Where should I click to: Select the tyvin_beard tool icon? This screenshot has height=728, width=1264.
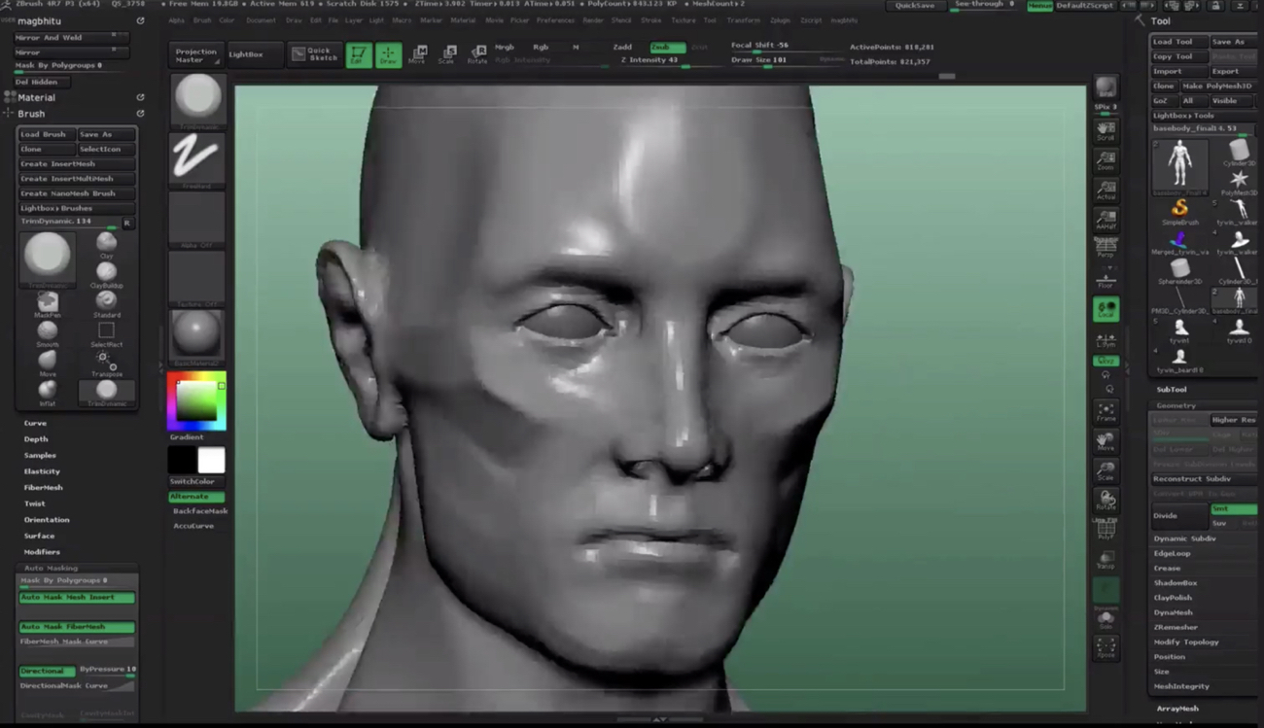tap(1179, 360)
